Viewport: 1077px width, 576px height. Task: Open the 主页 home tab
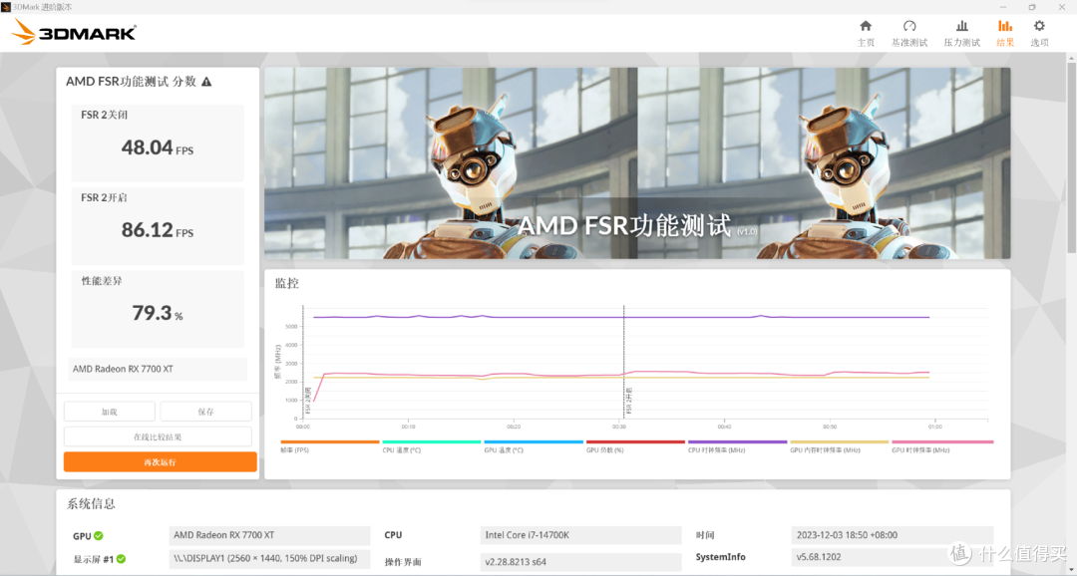[x=866, y=33]
